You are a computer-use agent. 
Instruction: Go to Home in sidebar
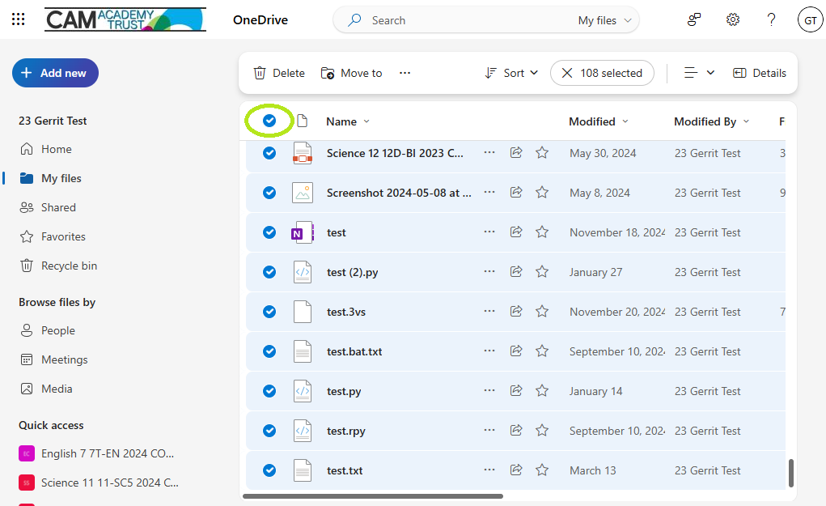(45, 149)
